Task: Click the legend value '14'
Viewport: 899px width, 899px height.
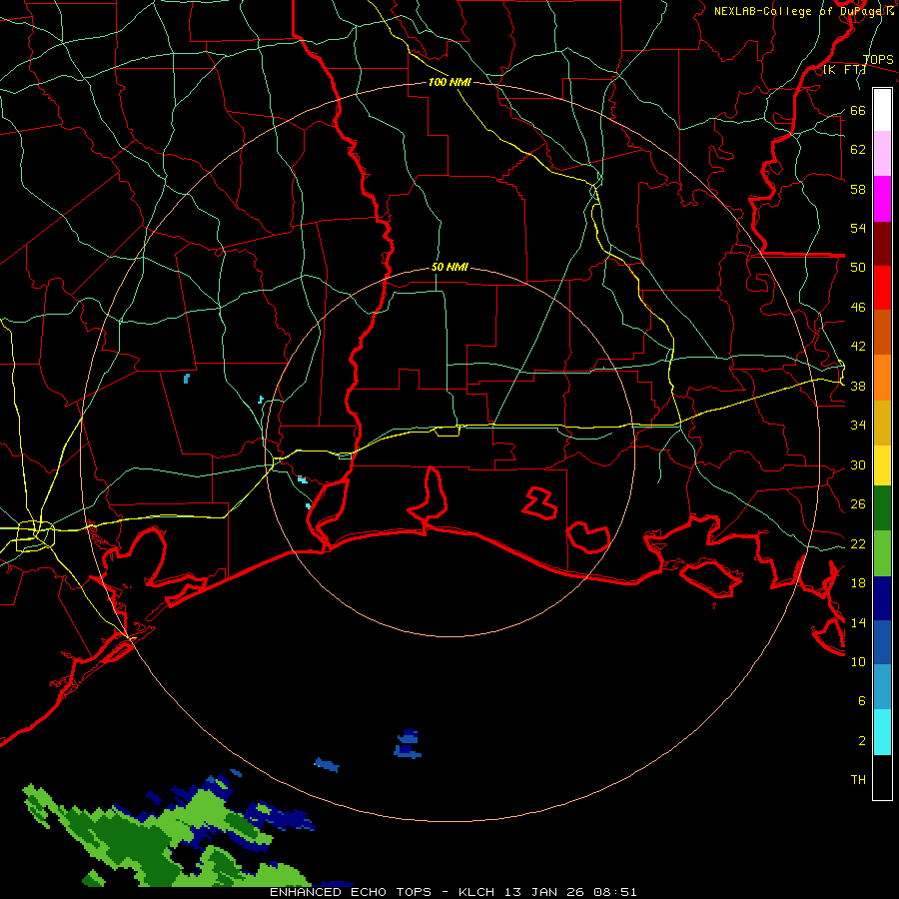Action: 858,622
